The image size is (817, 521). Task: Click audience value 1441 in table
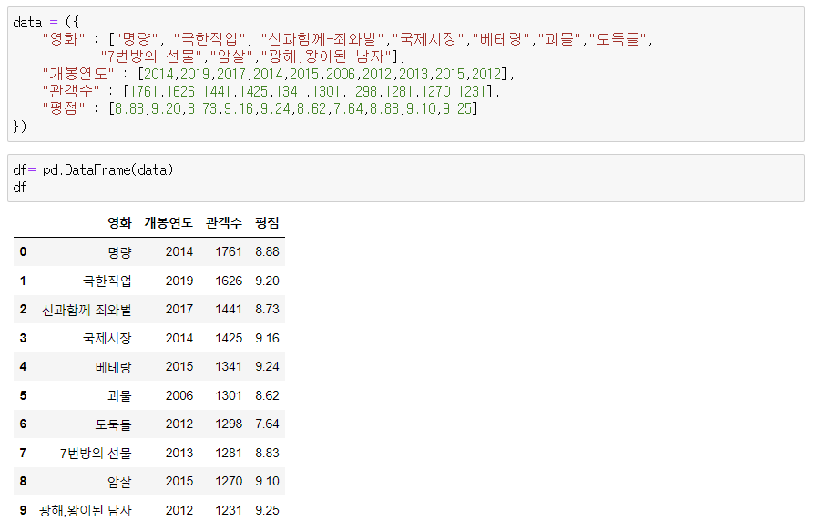point(229,309)
